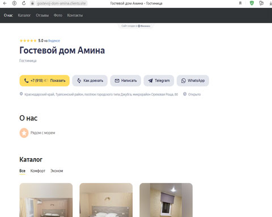Click the five-star rating stars
This screenshot has height=217, width=272.
click(x=28, y=41)
